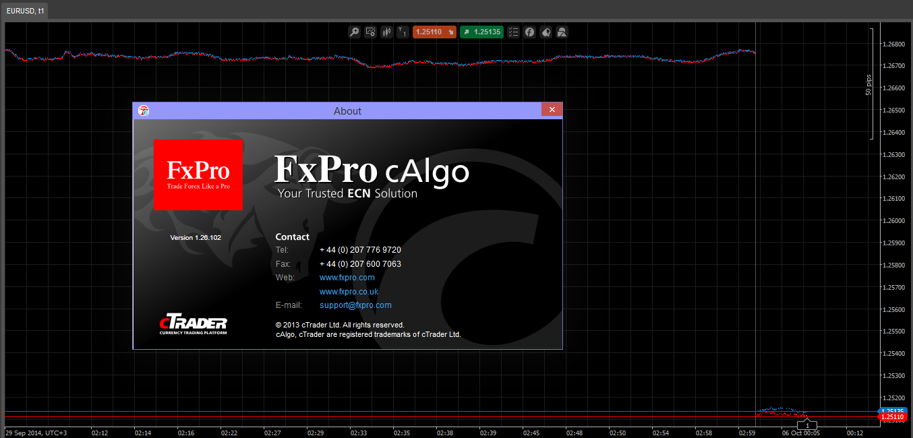The width and height of the screenshot is (913, 438).
Task: Open the indicators f icon
Action: (x=530, y=32)
